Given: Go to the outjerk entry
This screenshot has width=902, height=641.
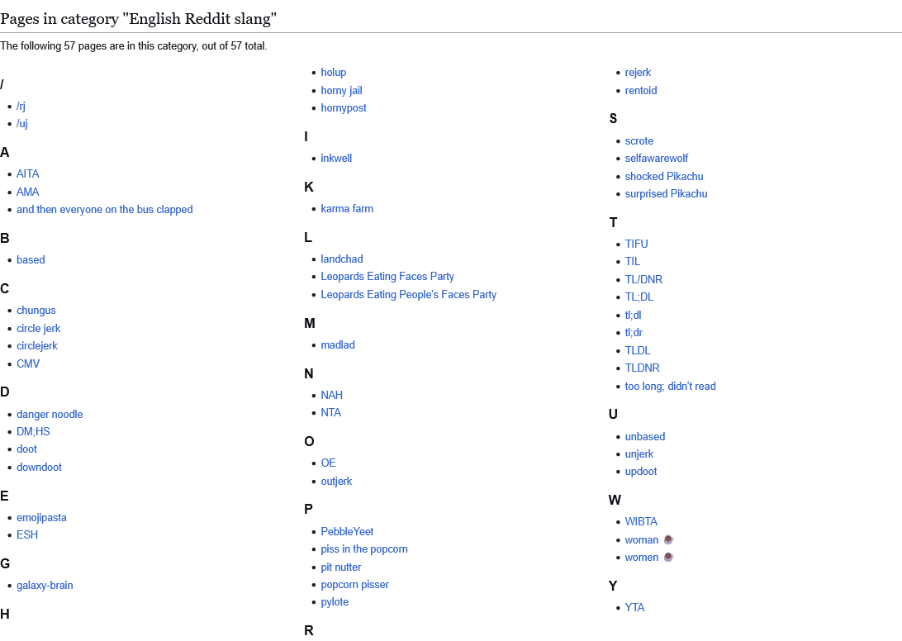Looking at the screenshot, I should [x=336, y=481].
